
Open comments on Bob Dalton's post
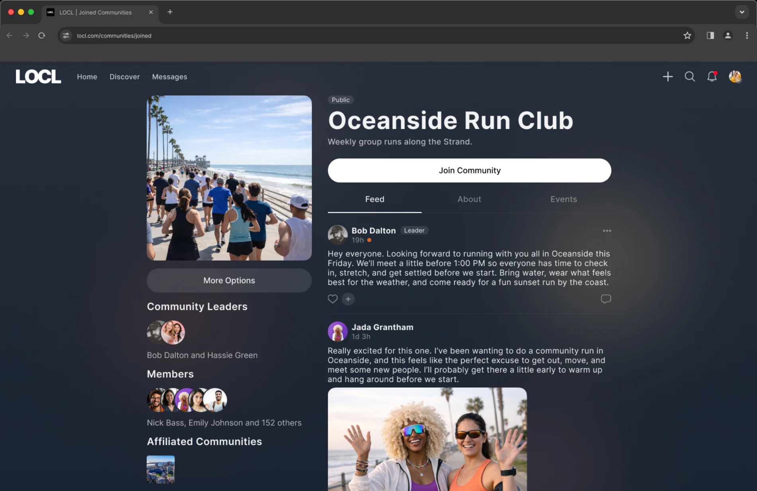[606, 299]
